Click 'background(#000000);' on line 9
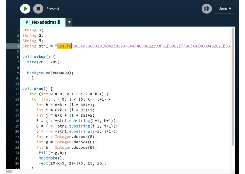Image resolution: width=245 pixels, height=174 pixels. 50,73
